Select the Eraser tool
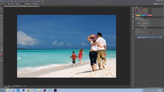164x92 pixels. tap(2, 31)
